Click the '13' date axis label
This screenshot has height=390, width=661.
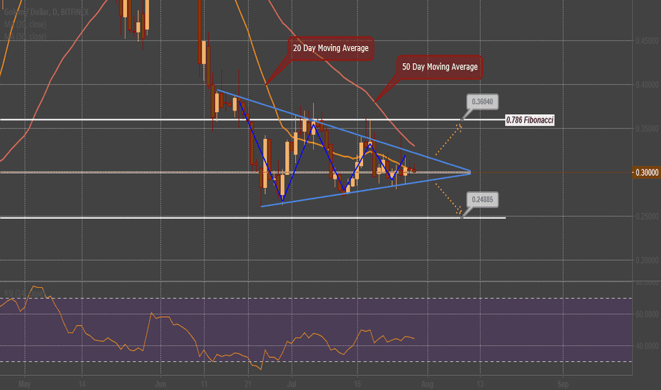(479, 384)
